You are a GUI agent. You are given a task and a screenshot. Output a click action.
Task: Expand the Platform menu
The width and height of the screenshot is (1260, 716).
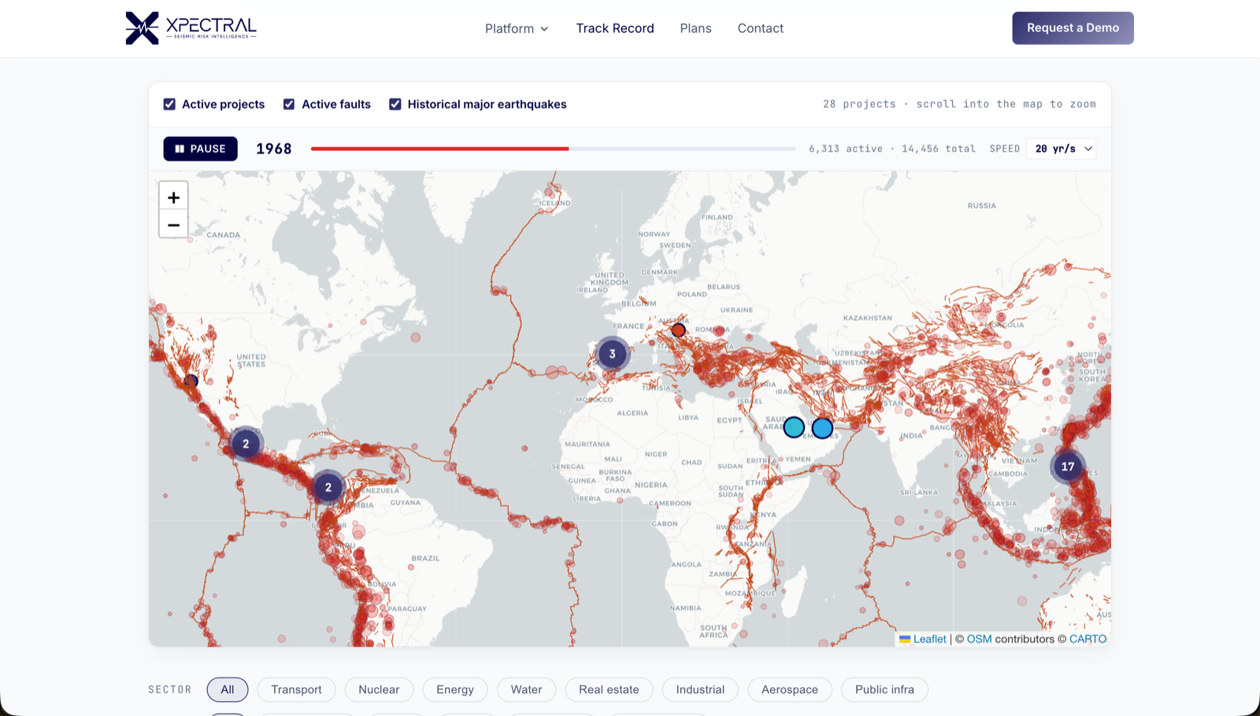tap(517, 28)
